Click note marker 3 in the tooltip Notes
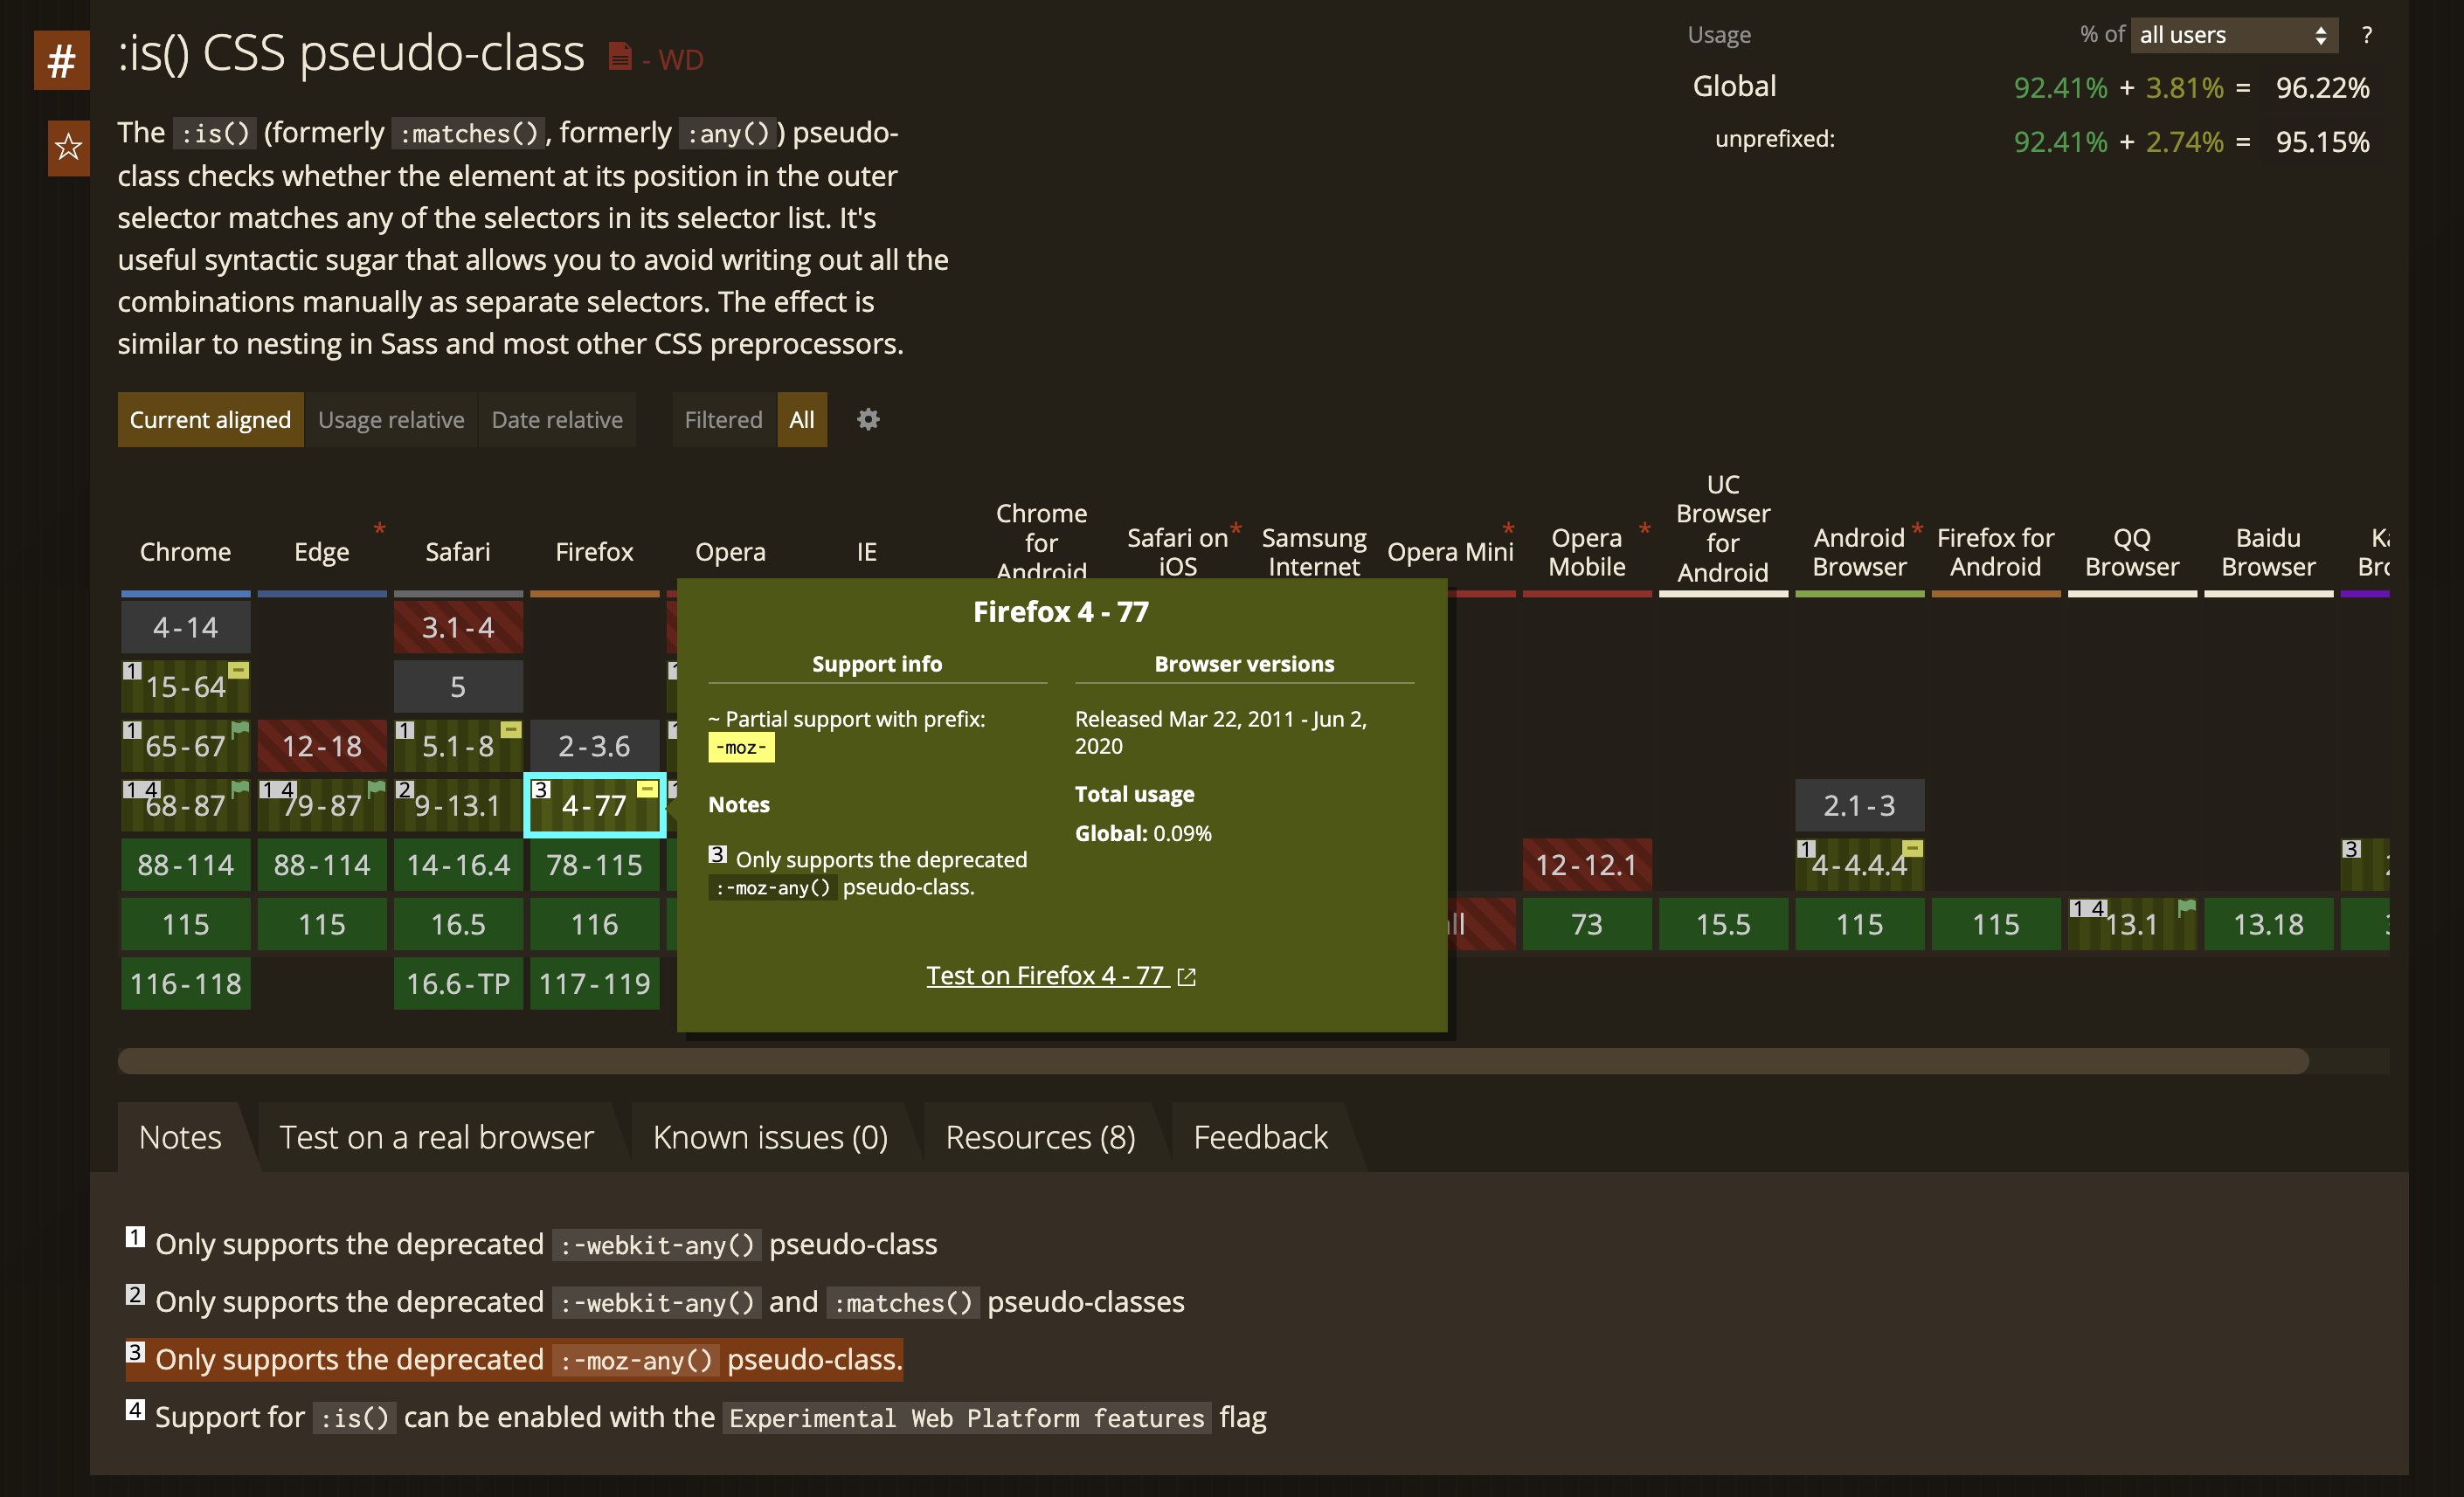Screen dimensions: 2464x1497 click(x=717, y=854)
